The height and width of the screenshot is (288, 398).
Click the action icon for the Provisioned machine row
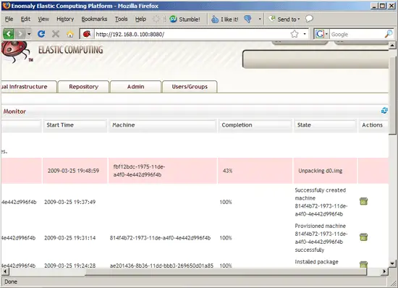(363, 237)
